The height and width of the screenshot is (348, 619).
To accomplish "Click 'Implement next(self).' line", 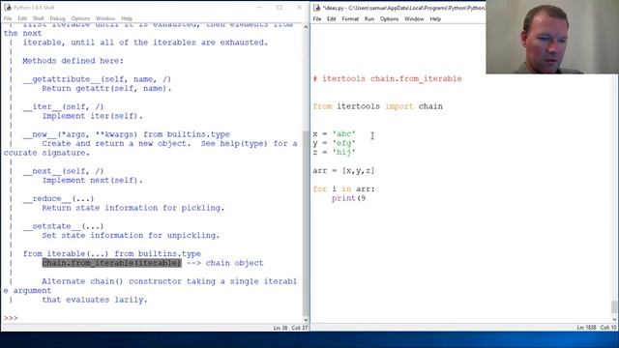I will pos(93,180).
